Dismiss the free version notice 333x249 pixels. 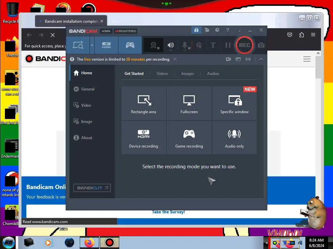pos(175,59)
